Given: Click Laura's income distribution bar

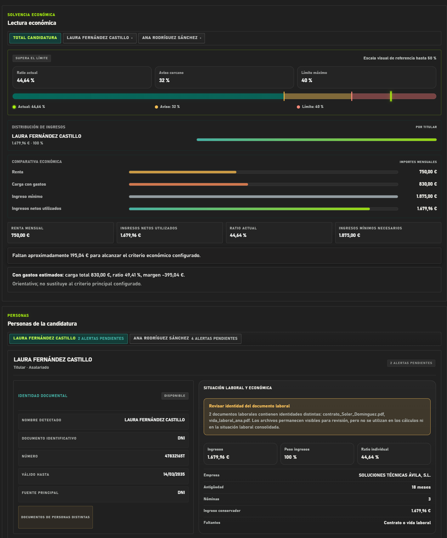Looking at the screenshot, I should tap(317, 140).
